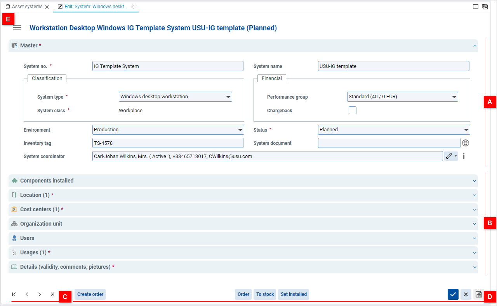Image resolution: width=497 pixels, height=306 pixels.
Task: Go to first record navigation arrow
Action: point(14,294)
